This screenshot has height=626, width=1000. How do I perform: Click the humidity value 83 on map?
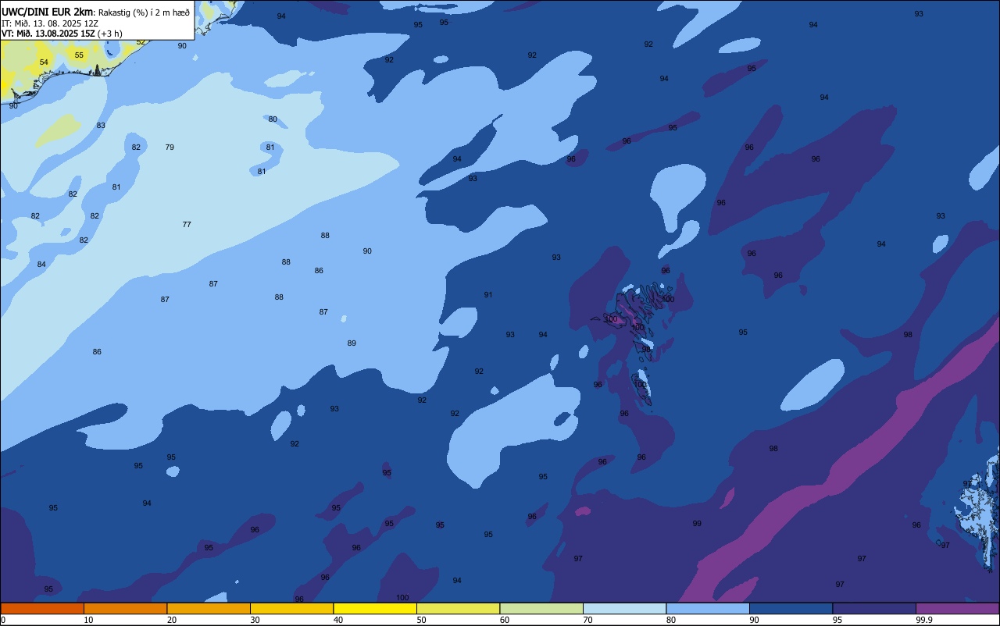pos(101,126)
